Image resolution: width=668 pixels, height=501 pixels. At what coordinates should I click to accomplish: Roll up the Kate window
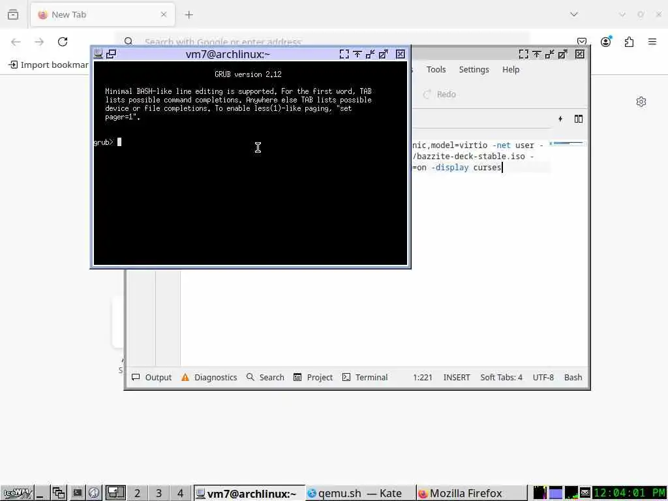[536, 54]
